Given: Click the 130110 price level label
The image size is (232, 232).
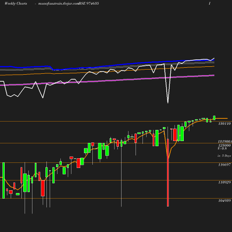Looking at the screenshot, I should tap(225, 123).
